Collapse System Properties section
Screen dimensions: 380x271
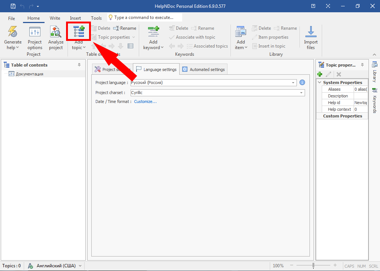point(320,83)
